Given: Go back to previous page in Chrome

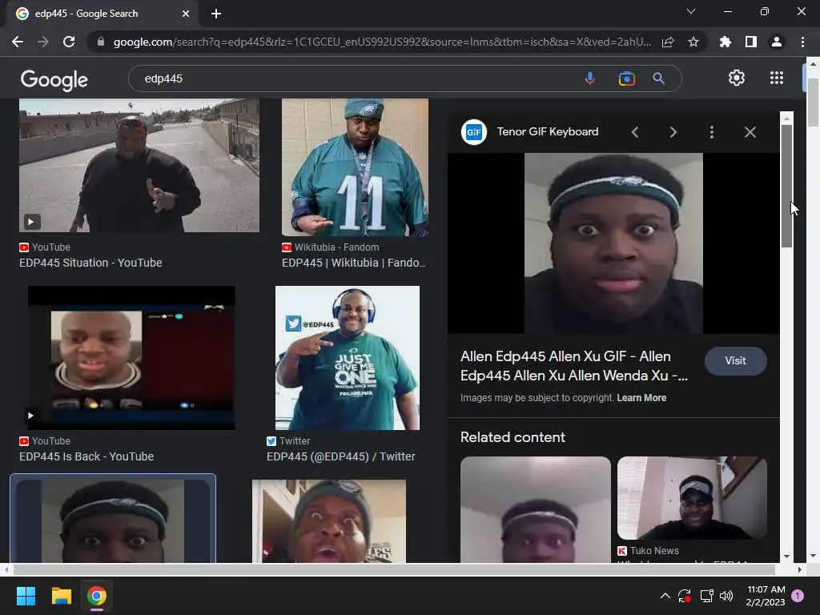Looking at the screenshot, I should coord(18,42).
